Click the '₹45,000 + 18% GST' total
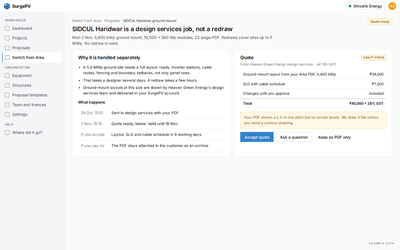Viewport: 400px width, 250px height. (x=366, y=103)
